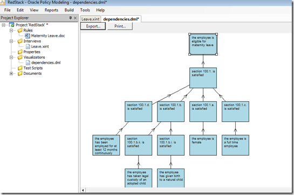Open the Build menu
This screenshot has height=195, width=294.
pyautogui.click(x=69, y=10)
